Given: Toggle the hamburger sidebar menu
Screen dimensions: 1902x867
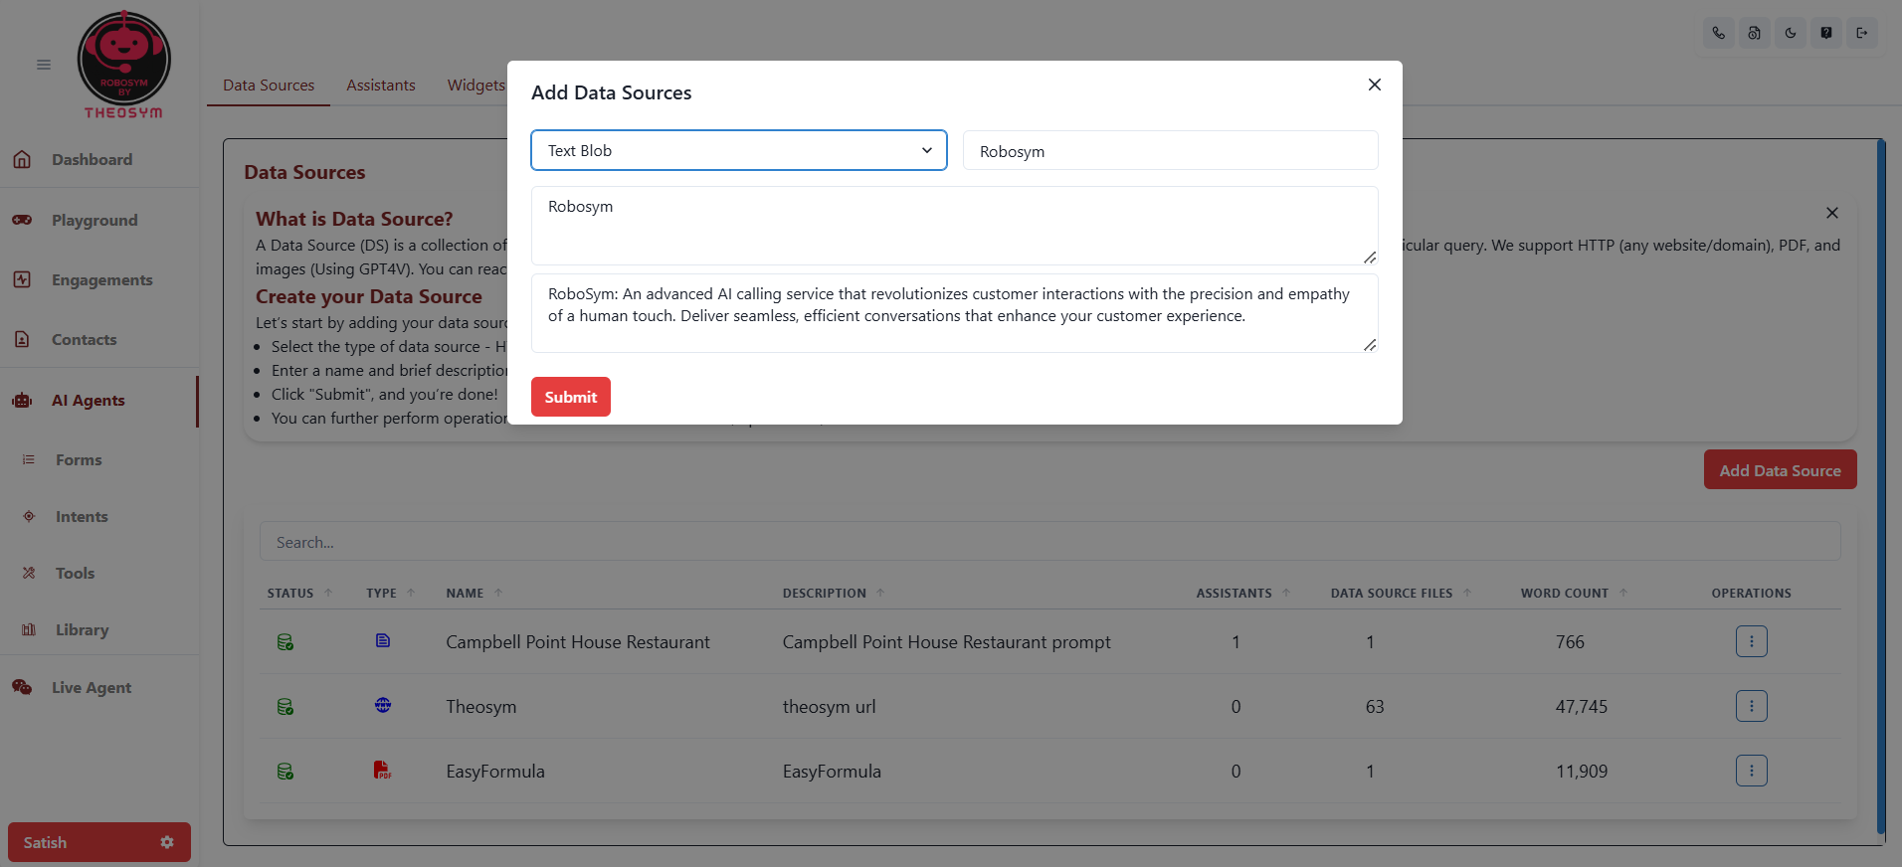Looking at the screenshot, I should 44,65.
